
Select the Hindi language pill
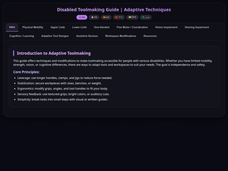[132, 17]
